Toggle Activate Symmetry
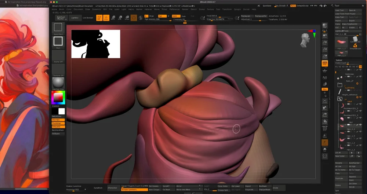This screenshot has height=194, width=367. coord(134,190)
